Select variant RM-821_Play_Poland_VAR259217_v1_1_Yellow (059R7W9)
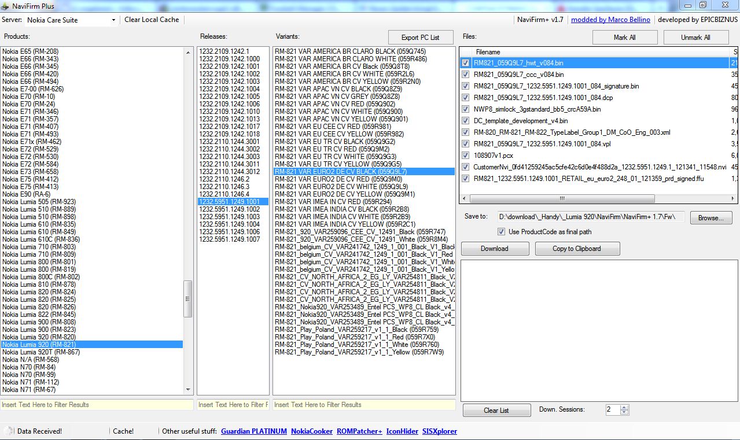 (364, 352)
